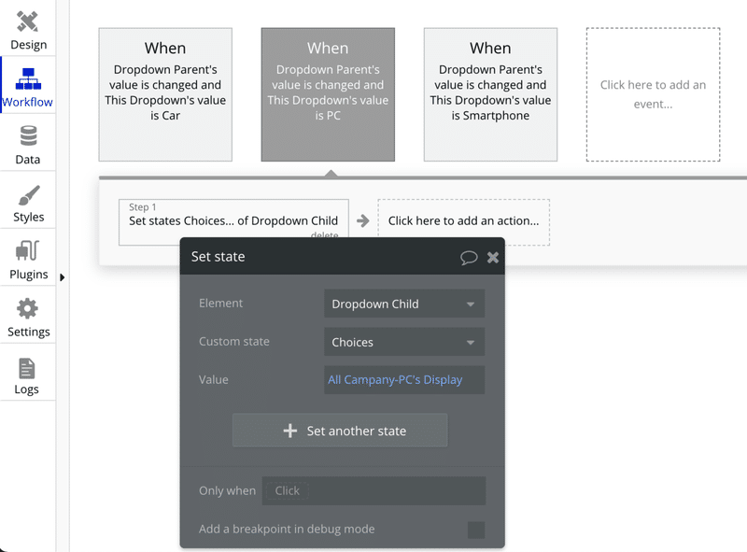747x552 pixels.
Task: Edit the Value expression All Campany-PC's Display
Action: (x=404, y=380)
